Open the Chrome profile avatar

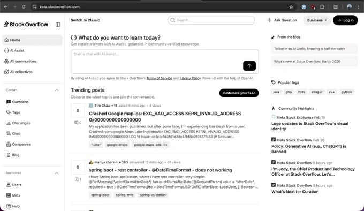tap(349, 7)
